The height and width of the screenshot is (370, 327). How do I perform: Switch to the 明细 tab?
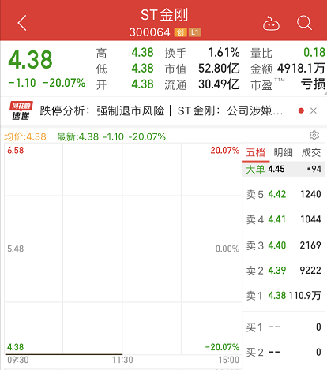pyautogui.click(x=283, y=153)
